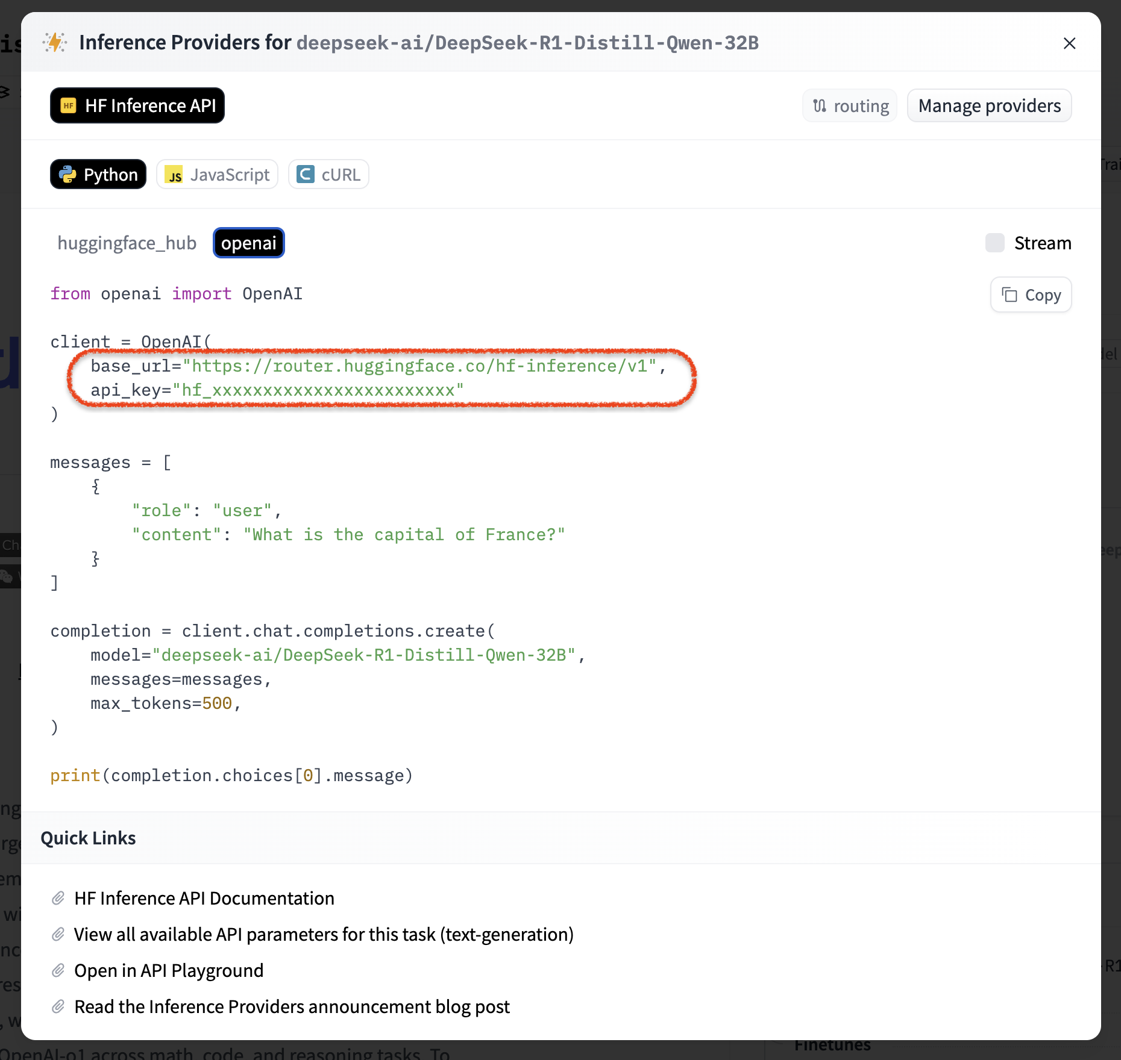This screenshot has height=1060, width=1121.
Task: Select the HF Inference API provider
Action: [137, 105]
